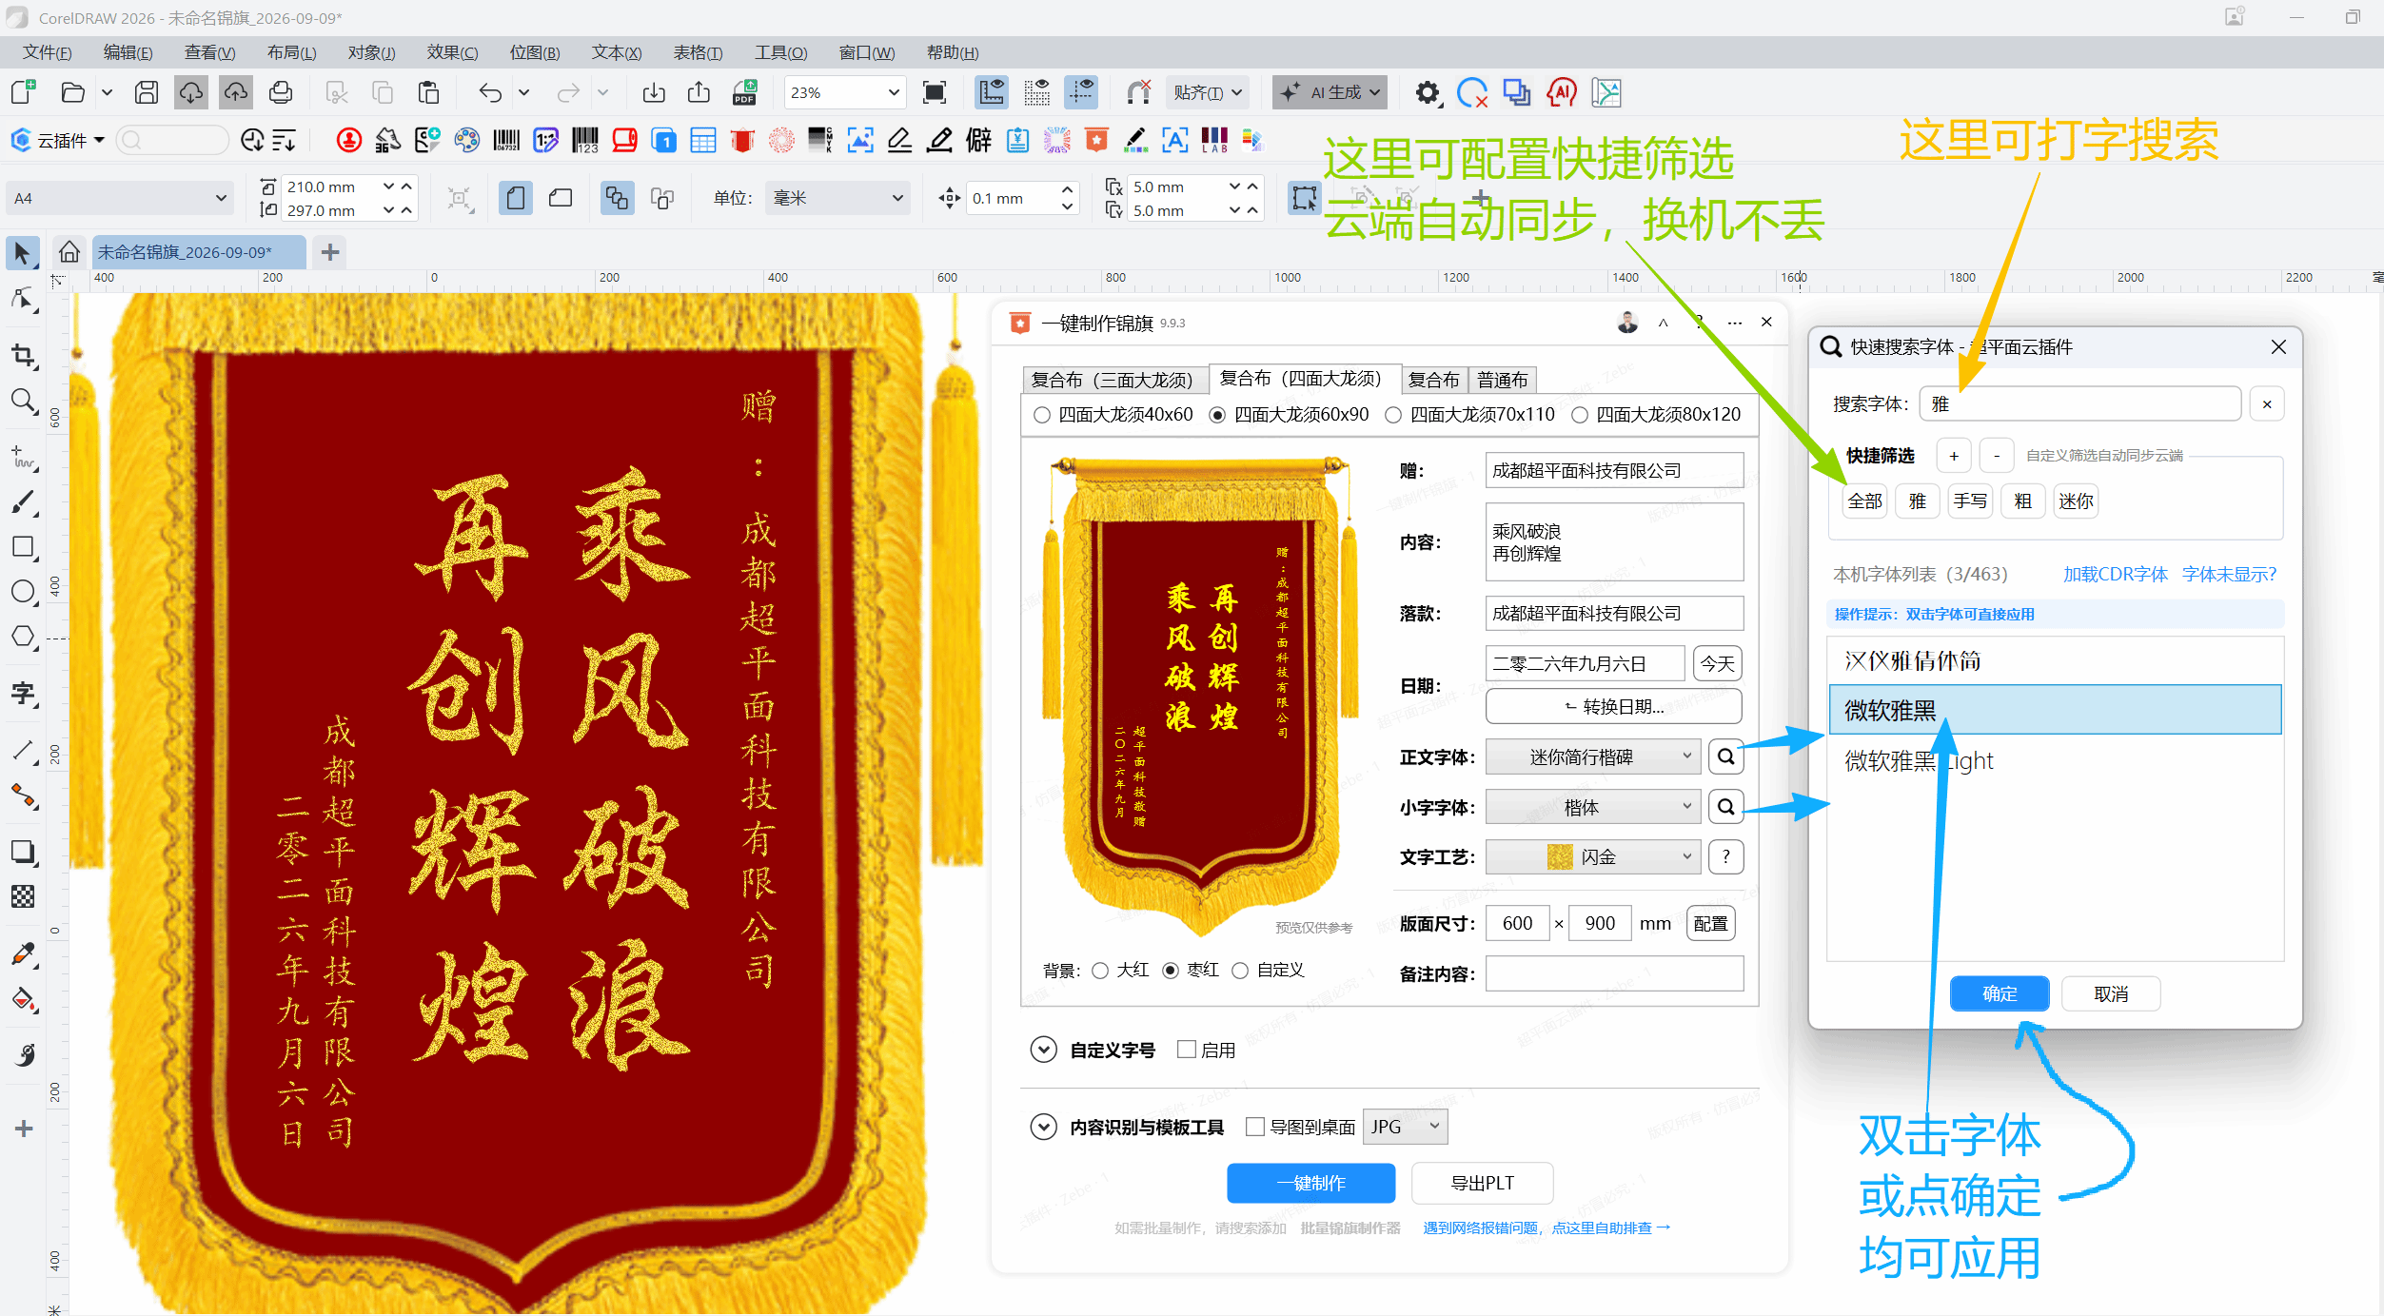Select 汉仪雅倩体简 in font list
The height and width of the screenshot is (1316, 2384).
click(x=2055, y=660)
